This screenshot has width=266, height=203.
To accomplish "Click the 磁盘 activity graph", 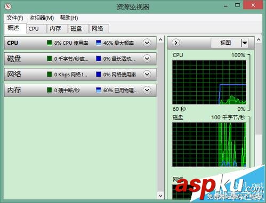I will tap(209, 144).
